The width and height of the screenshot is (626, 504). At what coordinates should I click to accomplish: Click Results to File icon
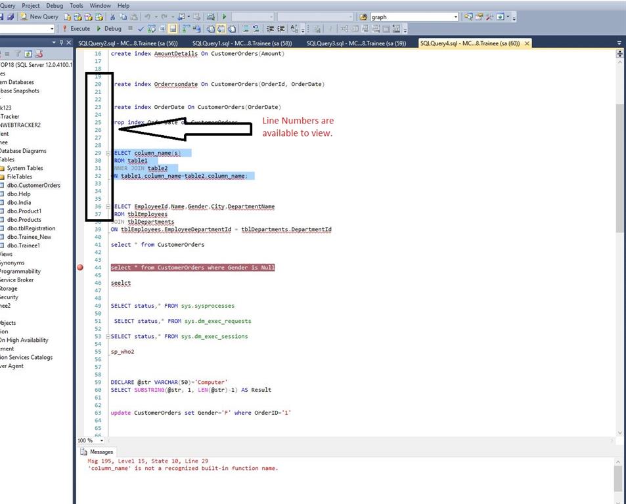(232, 29)
